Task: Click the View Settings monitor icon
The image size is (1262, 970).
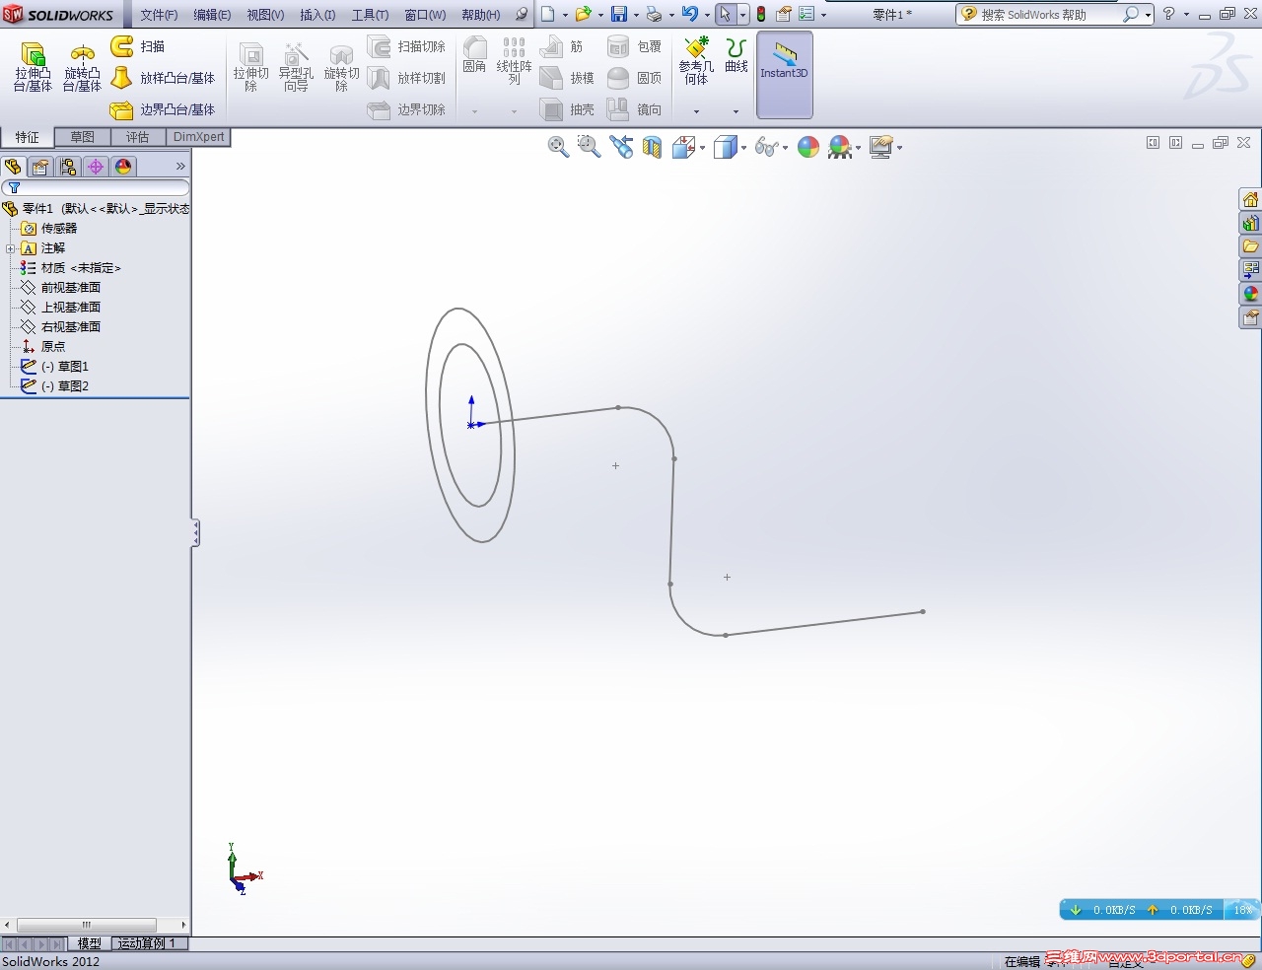Action: [x=880, y=147]
